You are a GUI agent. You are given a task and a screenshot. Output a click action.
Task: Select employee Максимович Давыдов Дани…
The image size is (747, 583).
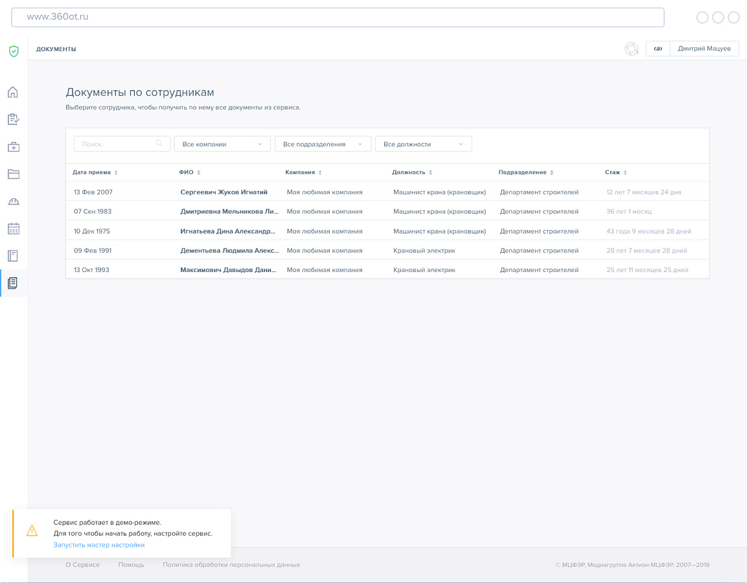click(x=228, y=269)
